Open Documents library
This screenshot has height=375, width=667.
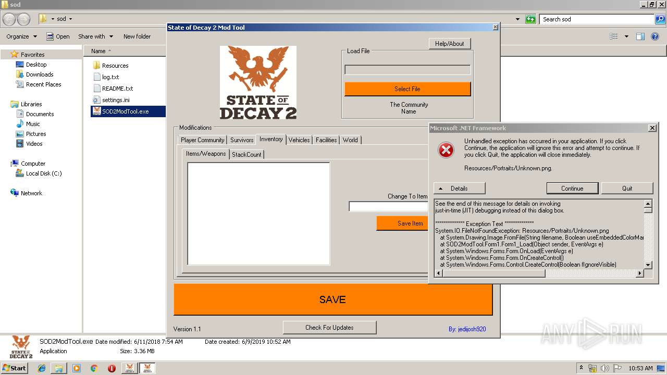pos(40,114)
